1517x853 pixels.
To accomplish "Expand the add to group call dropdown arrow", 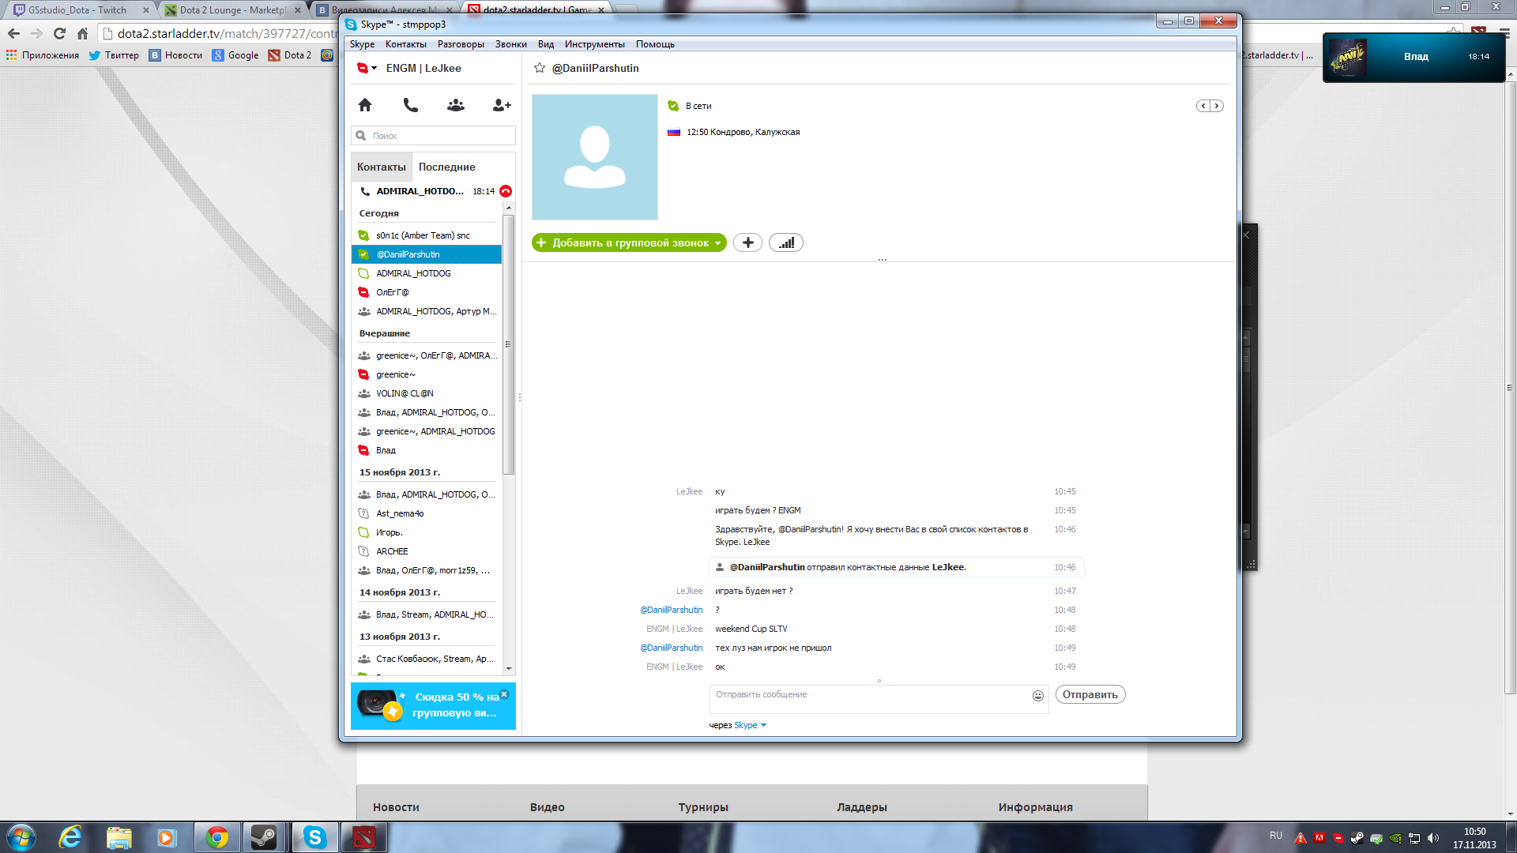I will [x=717, y=243].
